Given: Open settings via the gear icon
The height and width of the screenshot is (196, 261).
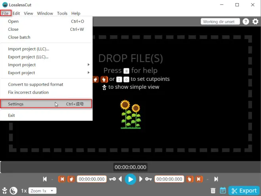Looking at the screenshot, I should [255, 21].
